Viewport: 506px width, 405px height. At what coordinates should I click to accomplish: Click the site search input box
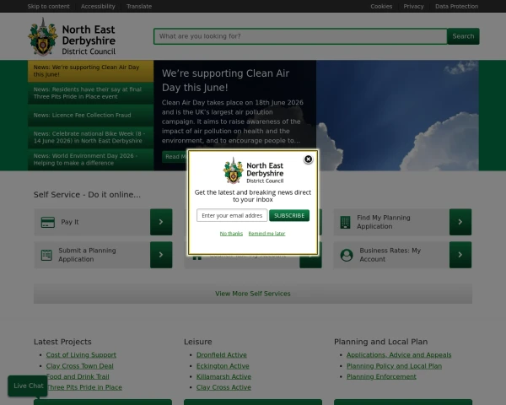click(x=300, y=36)
